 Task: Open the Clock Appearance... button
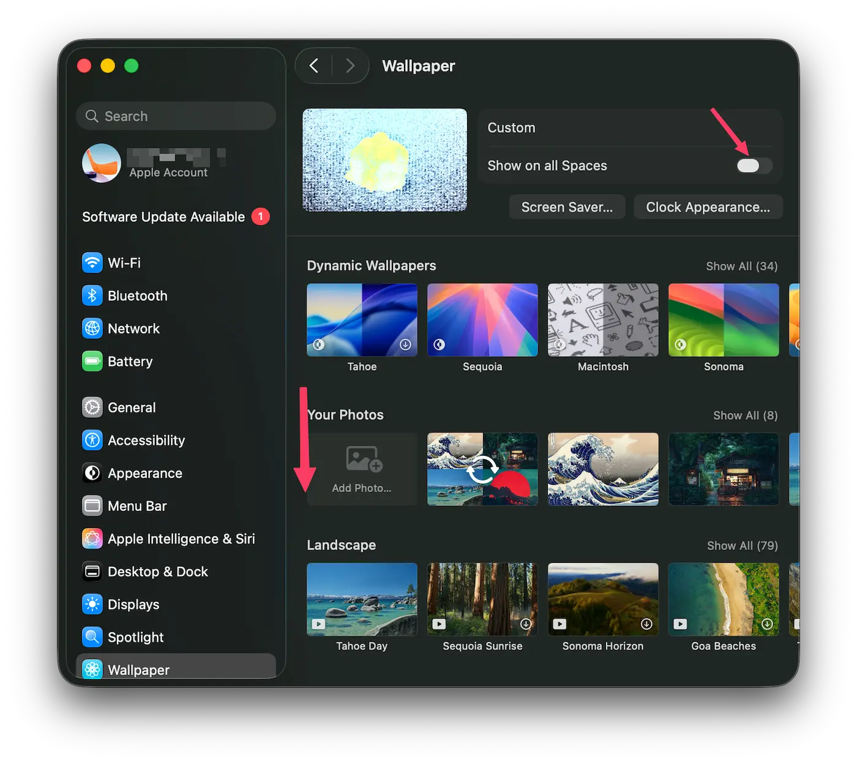tap(708, 207)
